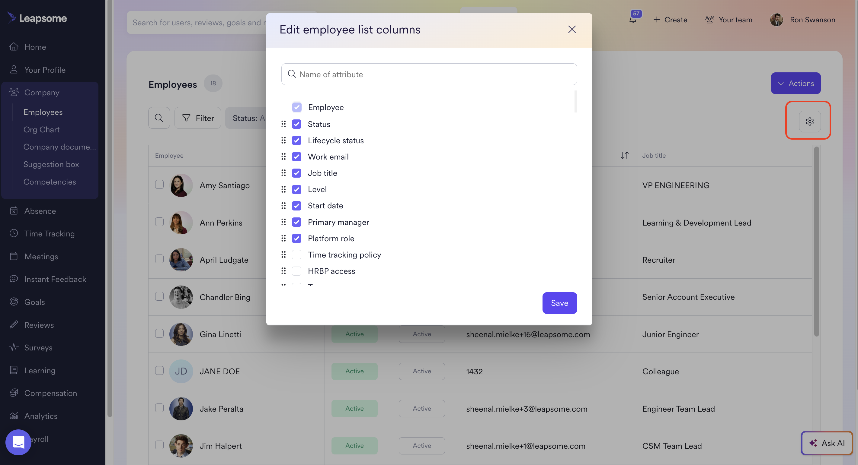
Task: Click the column settings gear icon
Action: coord(810,122)
